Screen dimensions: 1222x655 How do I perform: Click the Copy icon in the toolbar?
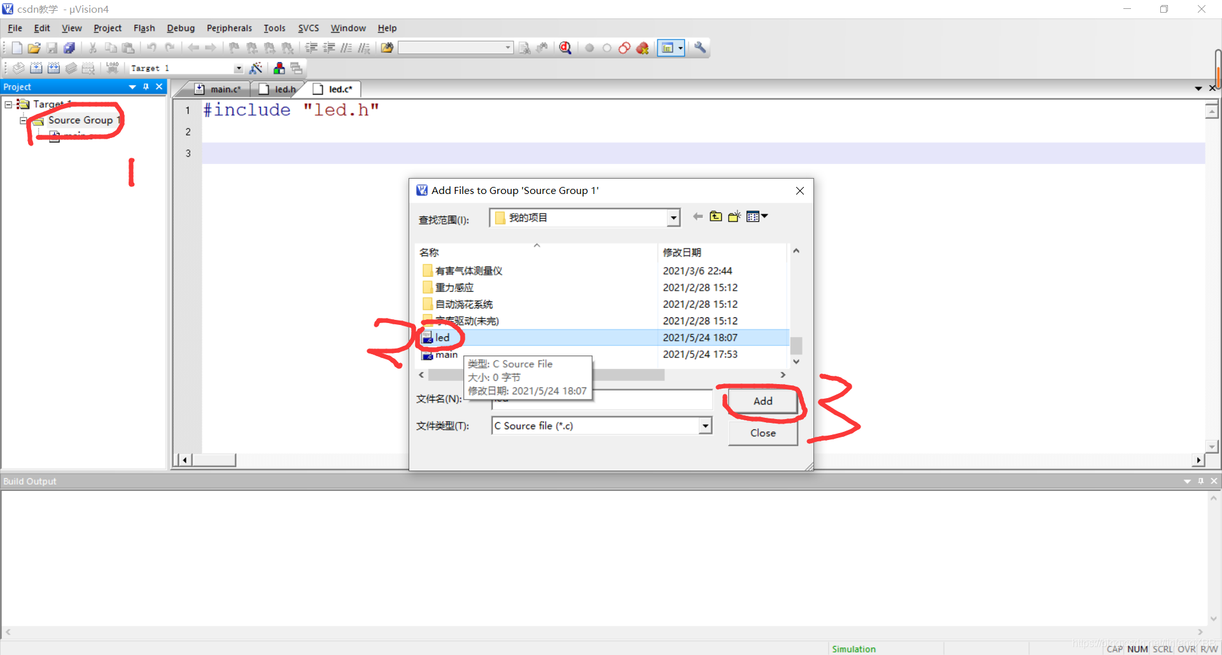pos(111,48)
